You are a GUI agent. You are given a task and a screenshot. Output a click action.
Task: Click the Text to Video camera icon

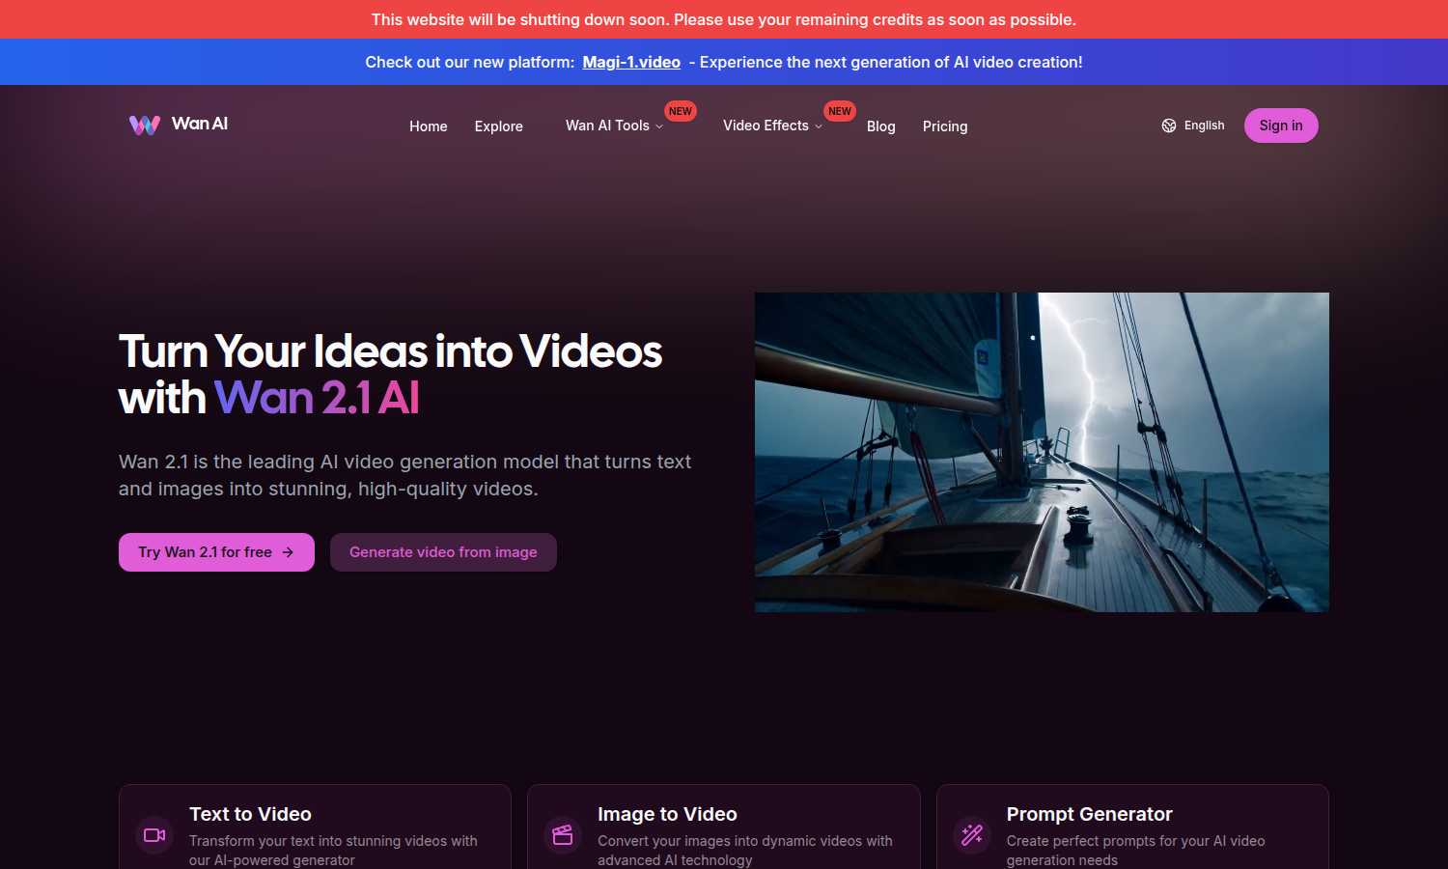point(154,835)
